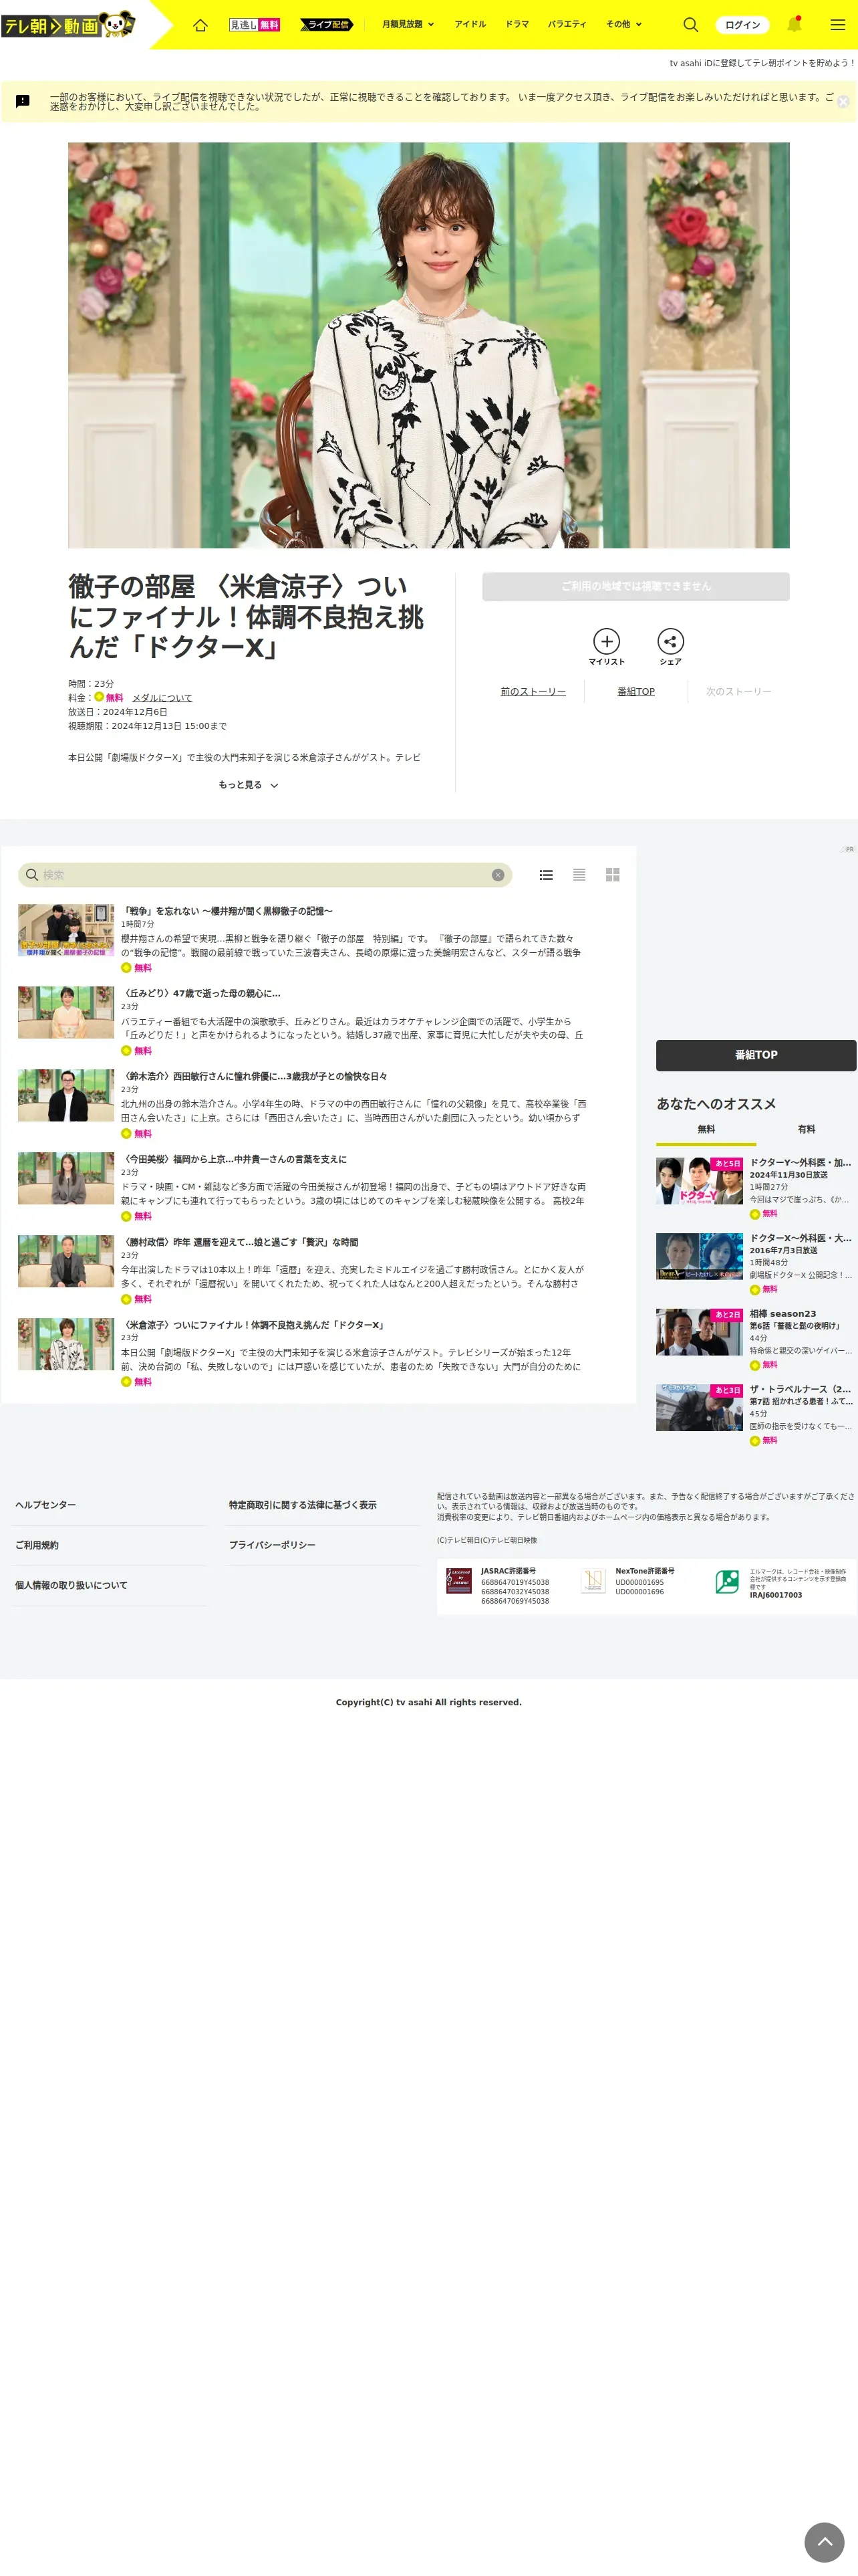The height and width of the screenshot is (2576, 858).
Task: Click the yellow banner alert message icon
Action: point(23,102)
